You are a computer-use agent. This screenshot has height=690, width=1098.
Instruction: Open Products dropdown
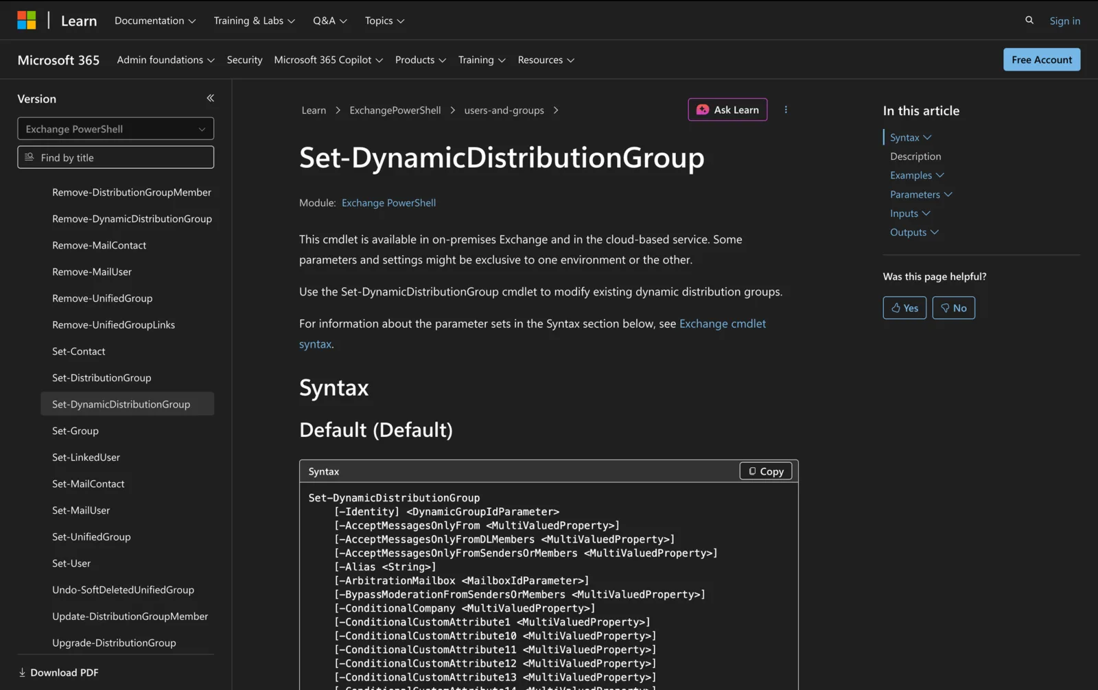(x=420, y=60)
